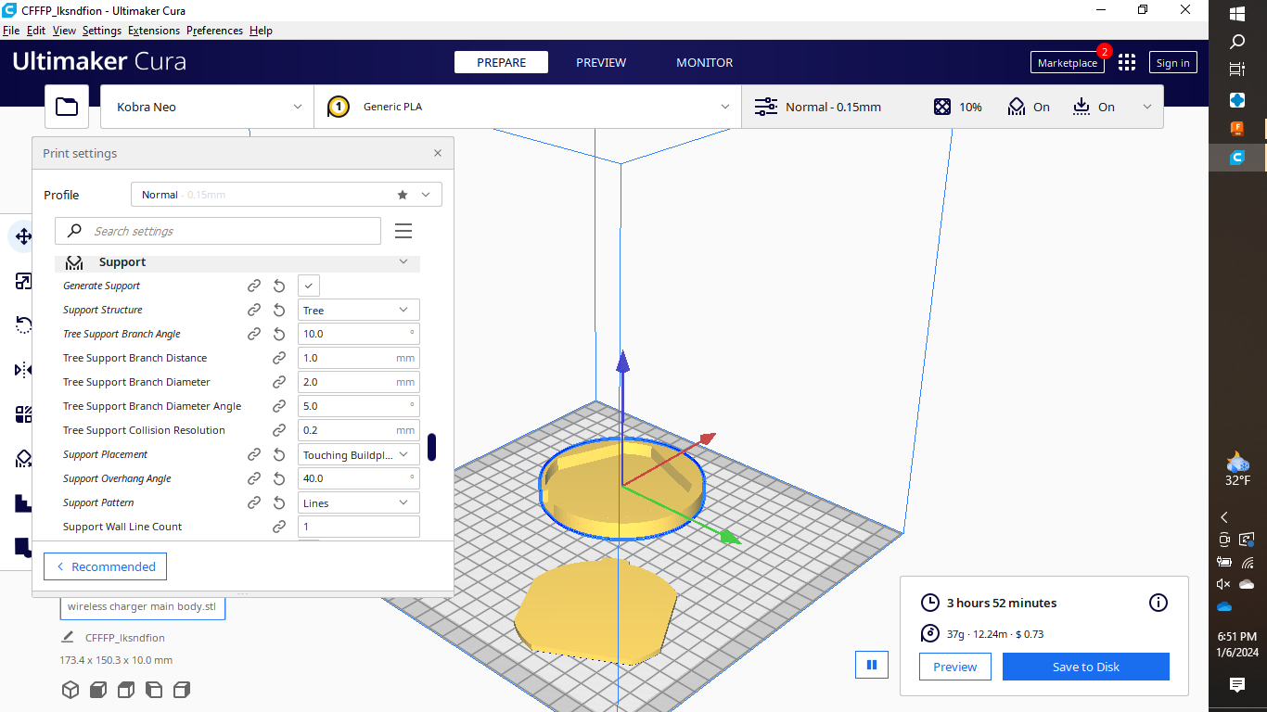
Task: Open the application switcher grid icon
Action: click(x=1126, y=62)
